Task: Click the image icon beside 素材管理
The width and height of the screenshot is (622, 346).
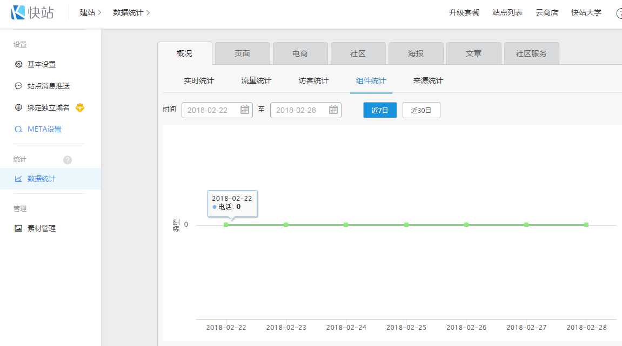Action: [18, 228]
